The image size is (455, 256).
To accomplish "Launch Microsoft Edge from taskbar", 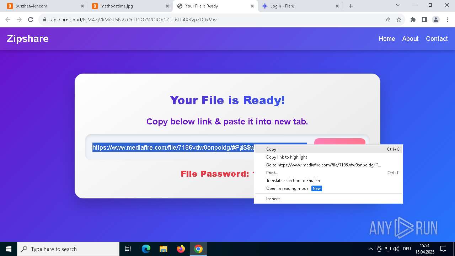I will [146, 249].
